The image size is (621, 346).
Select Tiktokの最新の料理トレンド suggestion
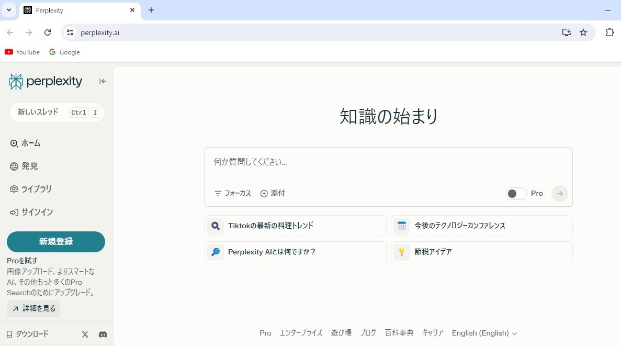click(296, 226)
